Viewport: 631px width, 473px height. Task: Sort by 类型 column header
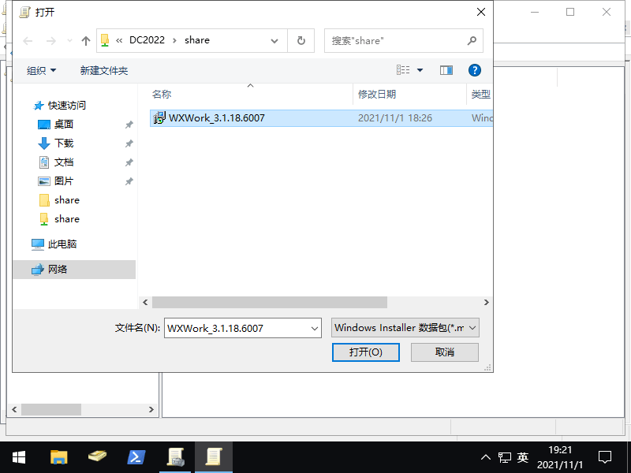click(481, 95)
